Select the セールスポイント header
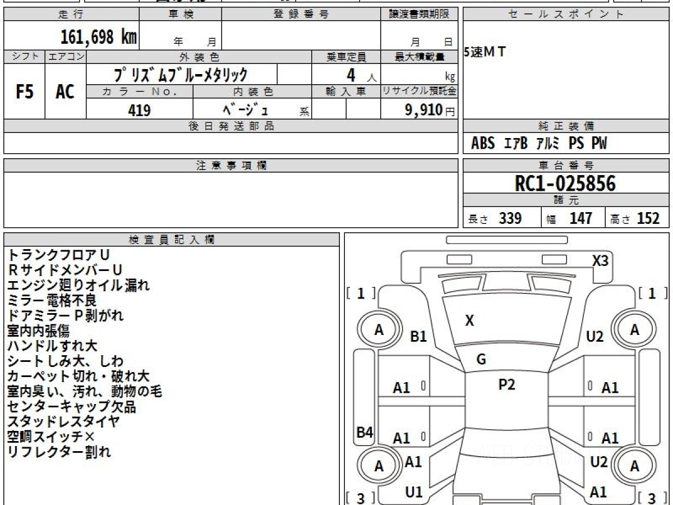Screen dimensions: 673x505 click(x=566, y=15)
